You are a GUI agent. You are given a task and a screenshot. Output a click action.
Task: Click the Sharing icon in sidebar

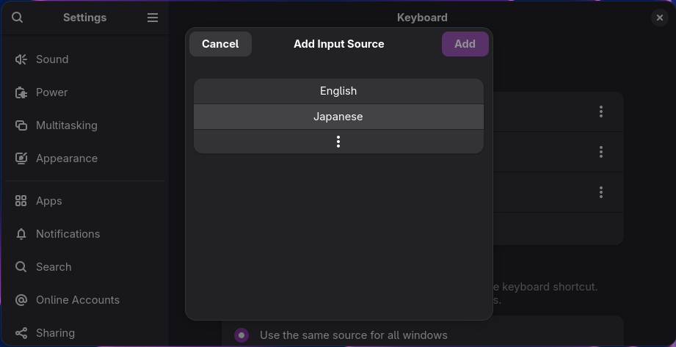21,333
